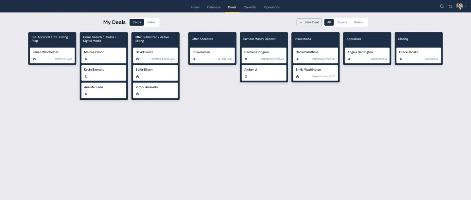
Task: Open Daniel Whitfield deal name
Action: coord(307,52)
